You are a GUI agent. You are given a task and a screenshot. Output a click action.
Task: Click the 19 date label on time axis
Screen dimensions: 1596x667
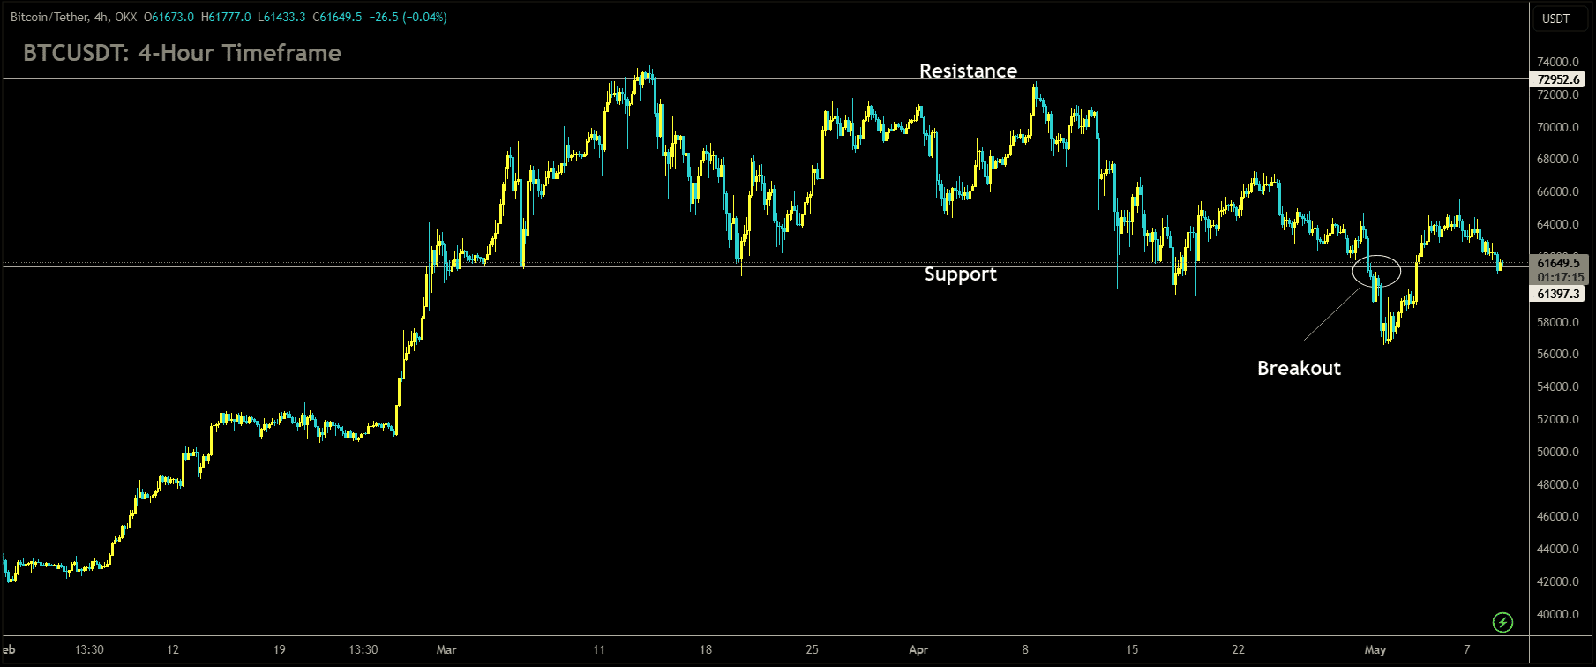pos(279,650)
